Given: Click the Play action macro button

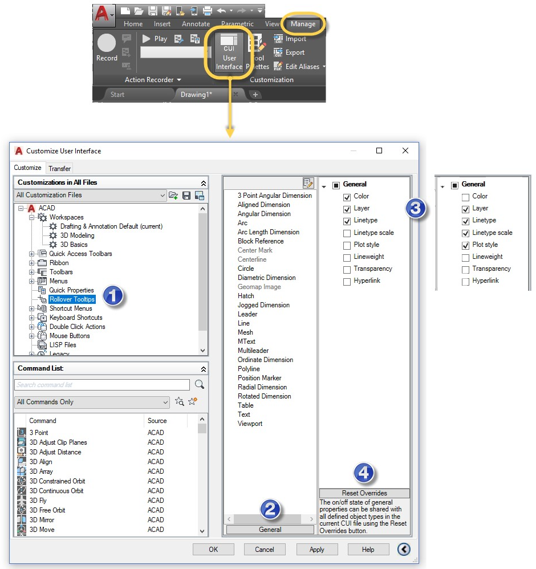Looking at the screenshot, I should 155,39.
